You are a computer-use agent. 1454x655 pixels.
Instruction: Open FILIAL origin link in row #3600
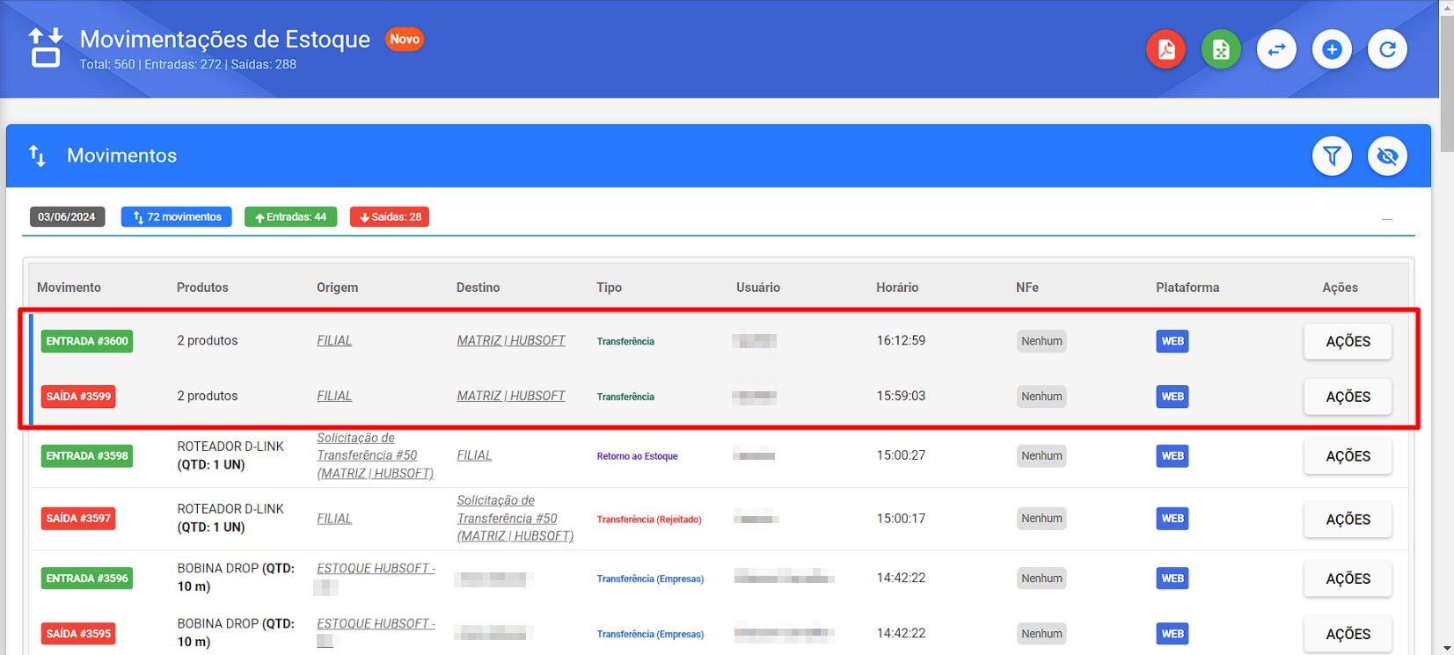[x=334, y=340]
